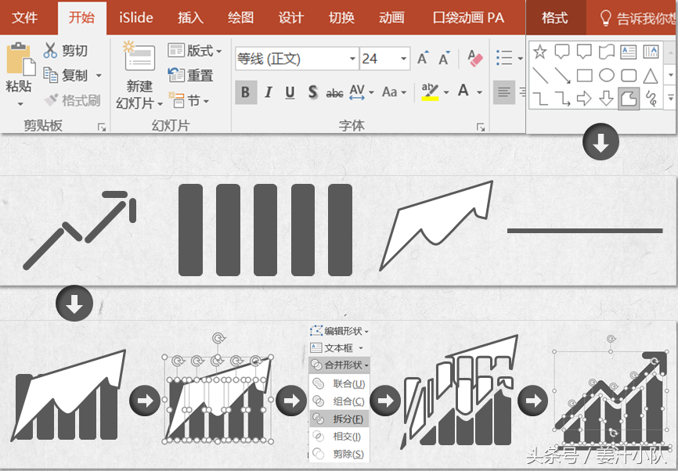Expand highlight color dropdown arrow
The height and width of the screenshot is (471, 678).
(446, 92)
